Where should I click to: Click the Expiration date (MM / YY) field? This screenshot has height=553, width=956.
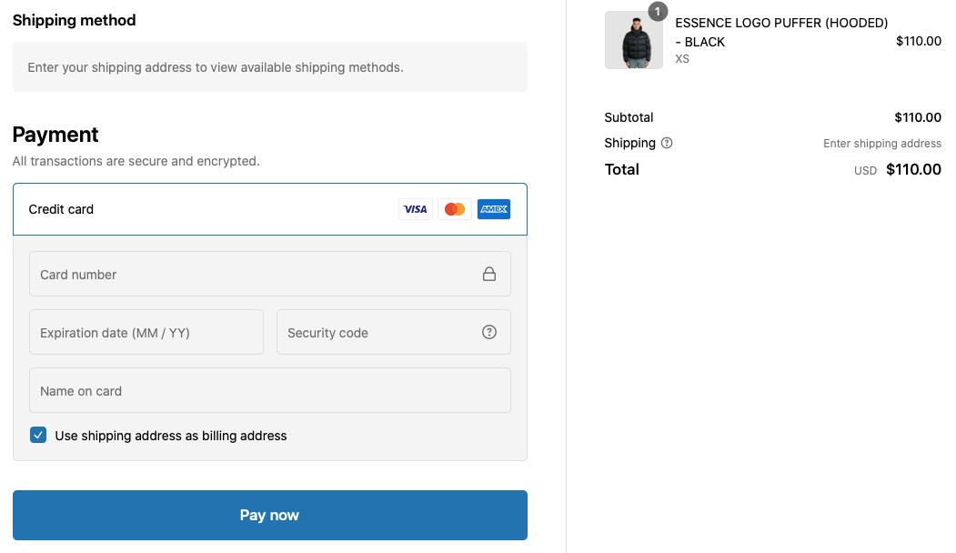[146, 332]
